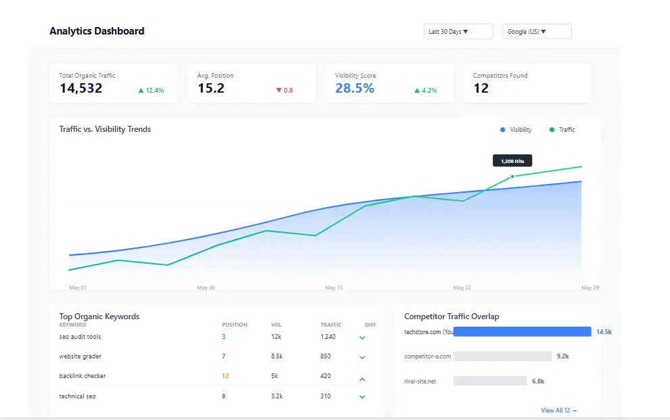670x420 pixels.
Task: Click the green diff chevron for seo audit tools
Action: point(362,337)
